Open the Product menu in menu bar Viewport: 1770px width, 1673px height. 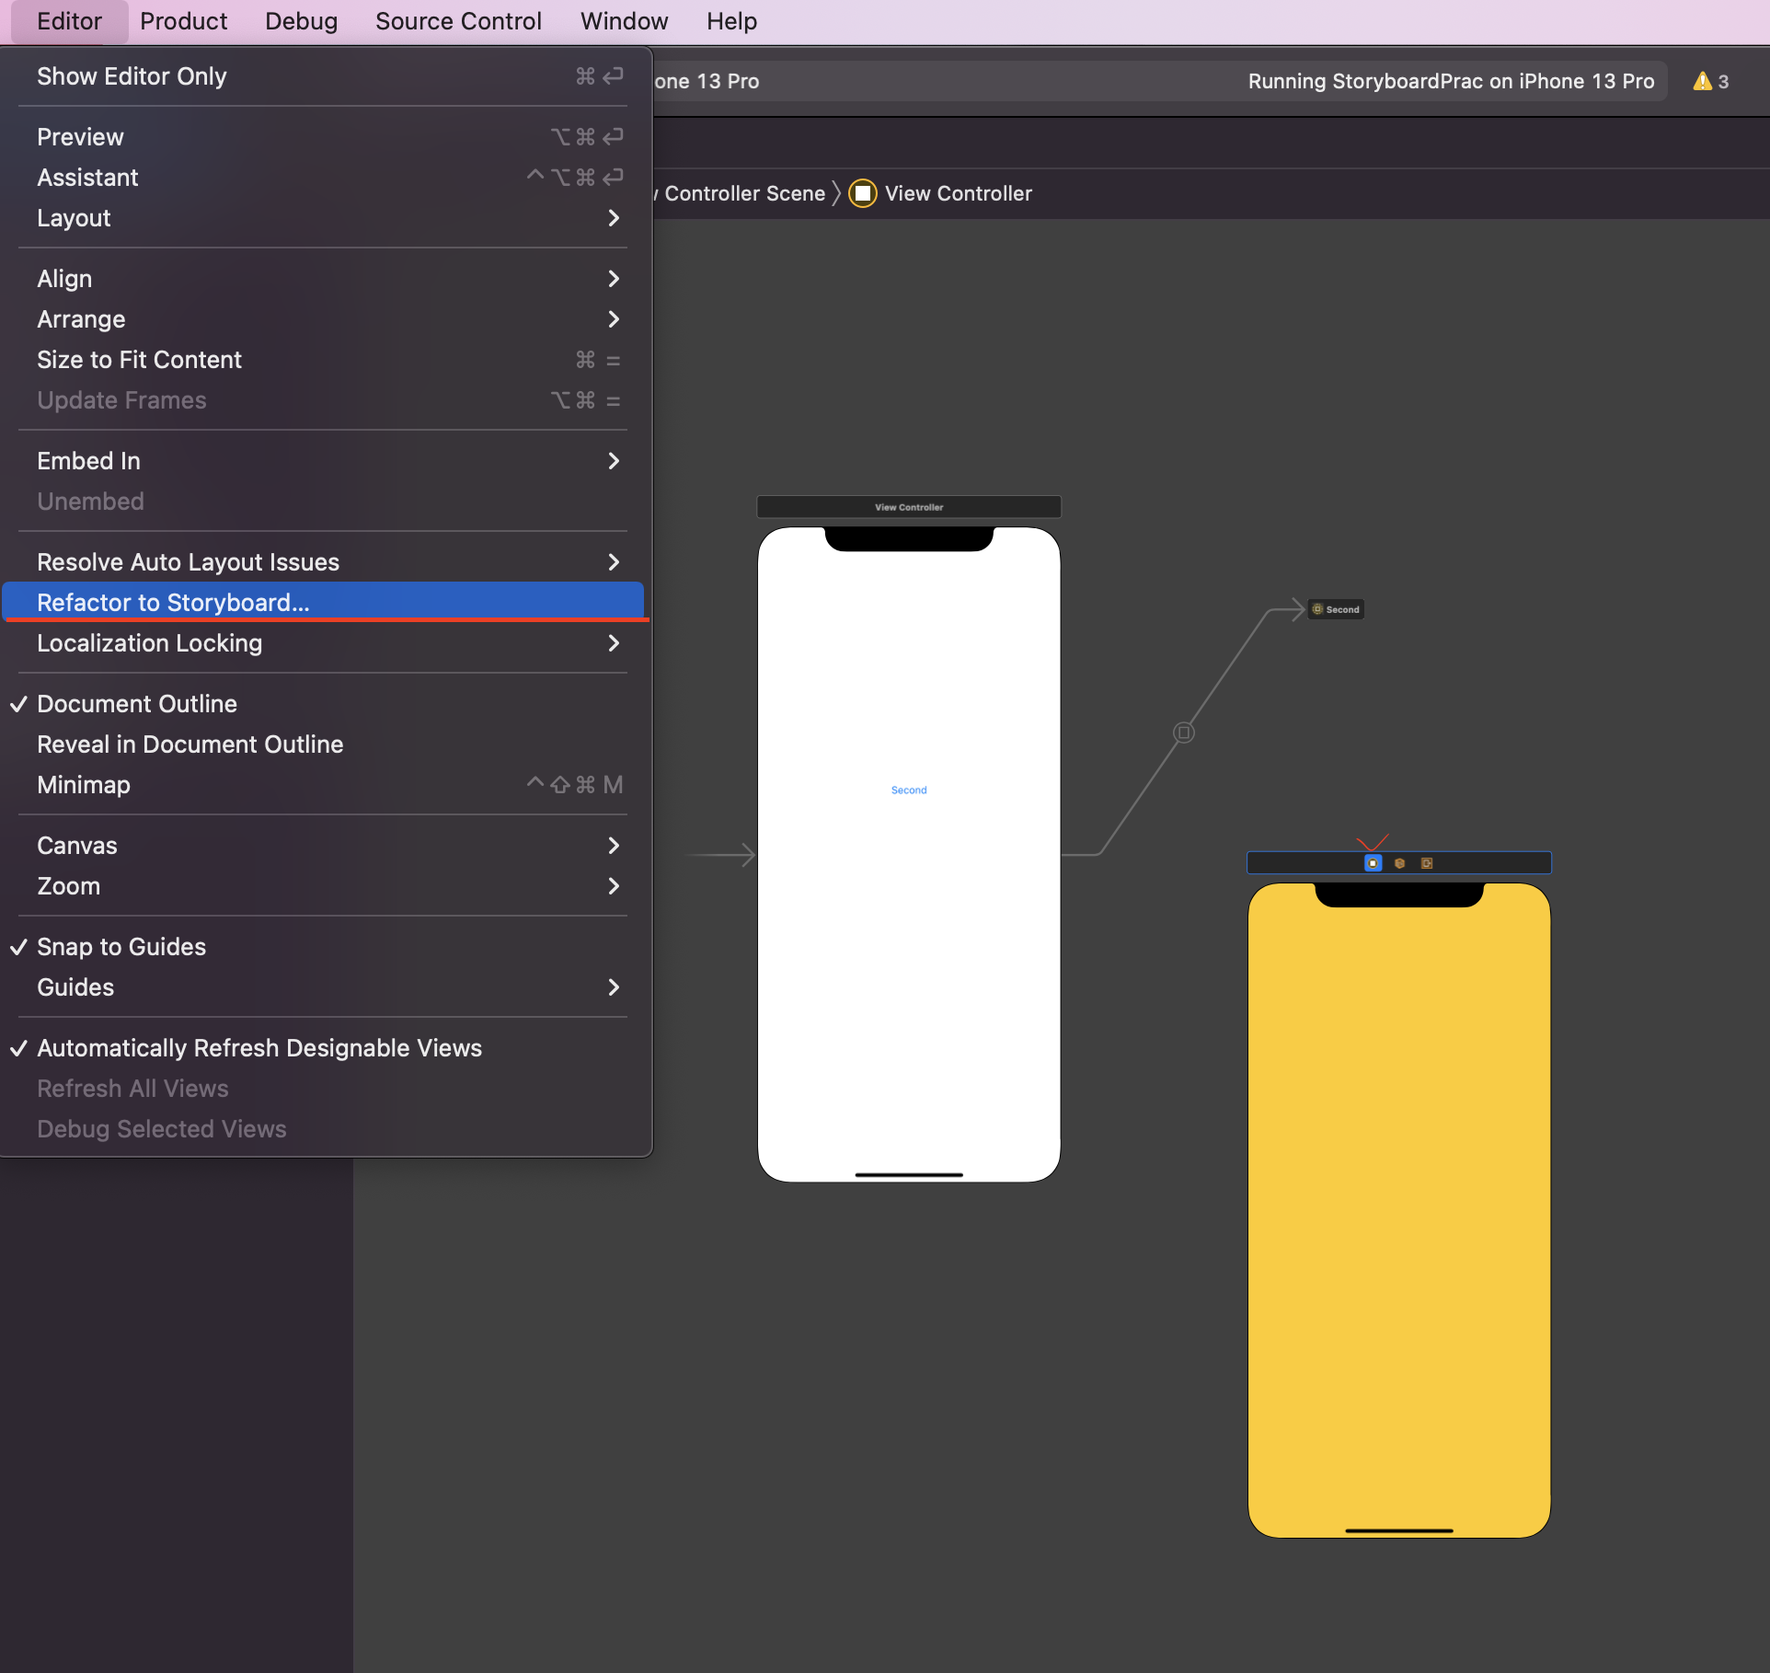tap(183, 21)
